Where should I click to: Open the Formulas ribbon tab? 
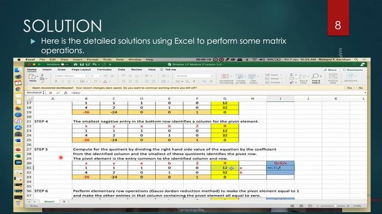(104, 70)
